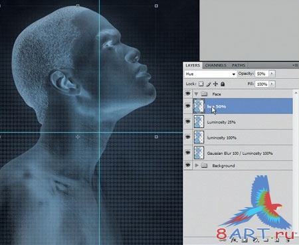Viewport: 299px width, 245px height.
Task: Click the lock position move icon
Action: coord(215,84)
